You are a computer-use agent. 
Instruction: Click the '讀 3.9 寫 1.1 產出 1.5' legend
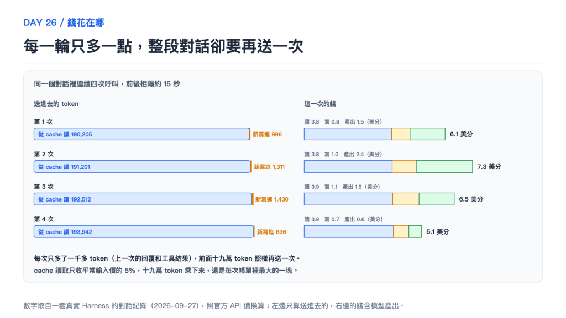point(342,187)
